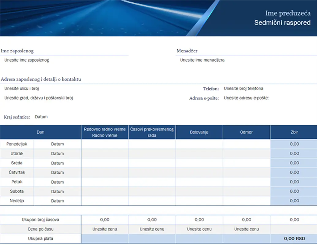Select the 'Unesite adresu e-pošte' field
Screen dimensions: 318x245
246,98
